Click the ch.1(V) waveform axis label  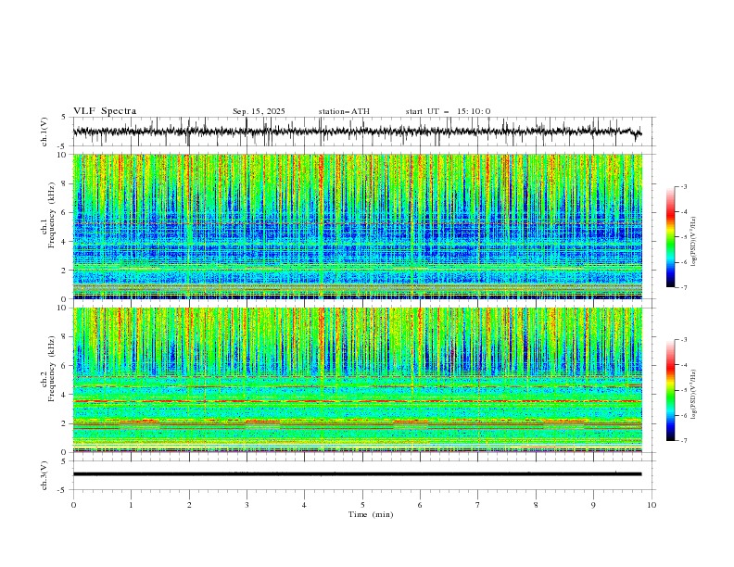[x=44, y=132]
